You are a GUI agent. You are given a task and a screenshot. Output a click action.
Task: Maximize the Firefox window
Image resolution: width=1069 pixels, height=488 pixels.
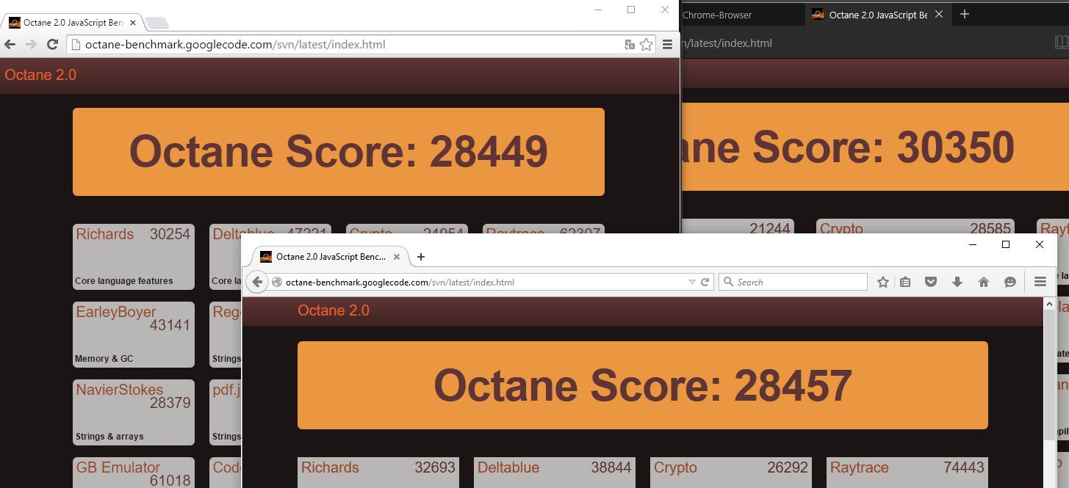tap(1006, 244)
